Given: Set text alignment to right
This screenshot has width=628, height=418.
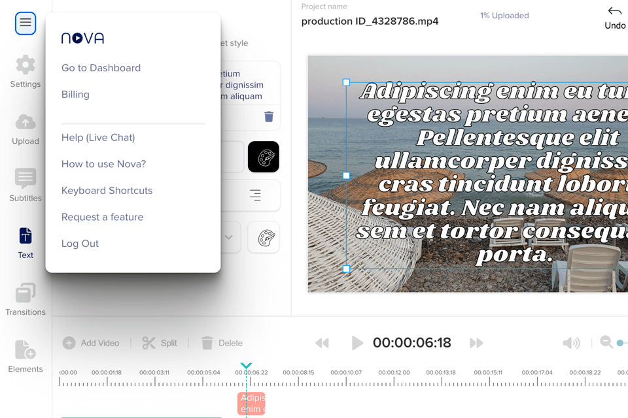Looking at the screenshot, I should point(255,195).
